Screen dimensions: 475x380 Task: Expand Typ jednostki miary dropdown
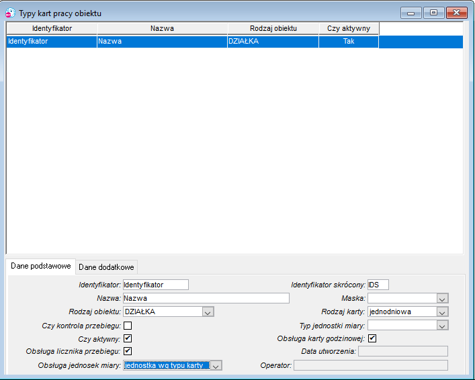442,326
